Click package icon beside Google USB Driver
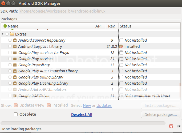This screenshot has width=182, height=133. click(x=15, y=96)
